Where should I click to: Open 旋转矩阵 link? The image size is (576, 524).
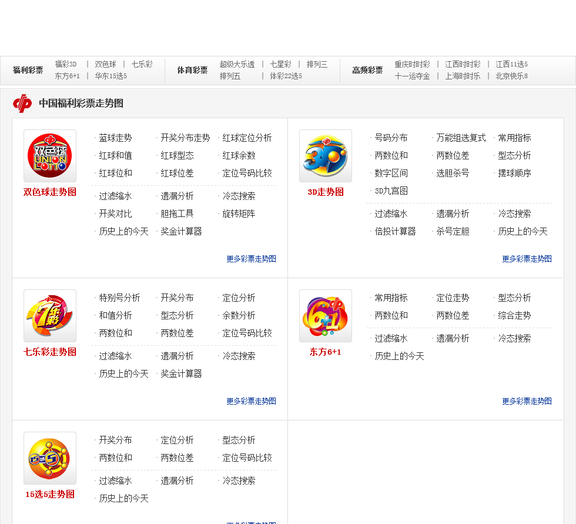point(239,213)
